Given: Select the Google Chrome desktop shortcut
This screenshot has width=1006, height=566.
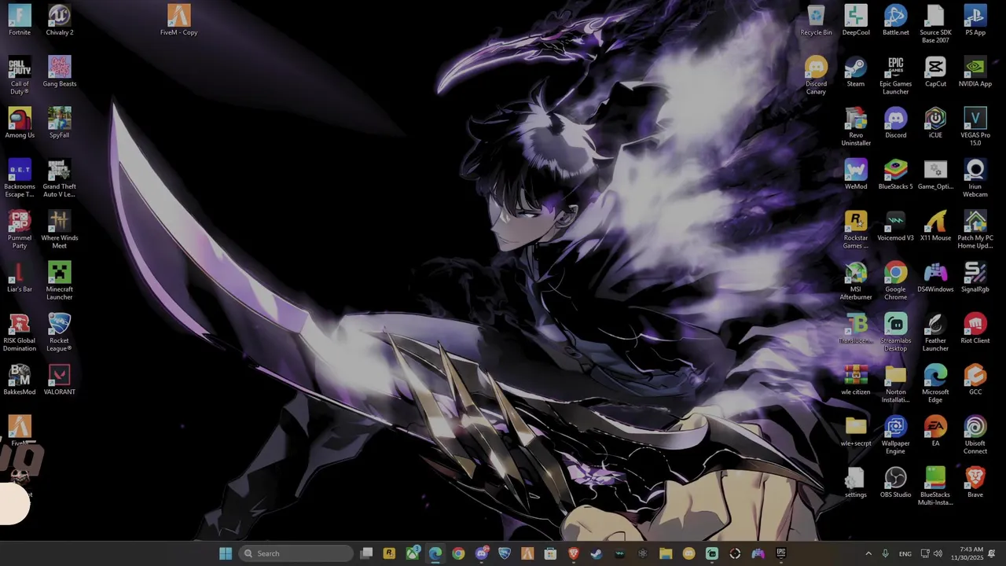Looking at the screenshot, I should (895, 281).
